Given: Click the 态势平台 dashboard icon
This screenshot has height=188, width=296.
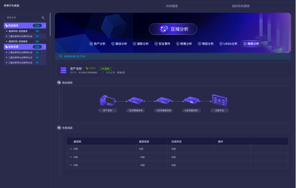Looking at the screenshot, I should click(219, 100).
